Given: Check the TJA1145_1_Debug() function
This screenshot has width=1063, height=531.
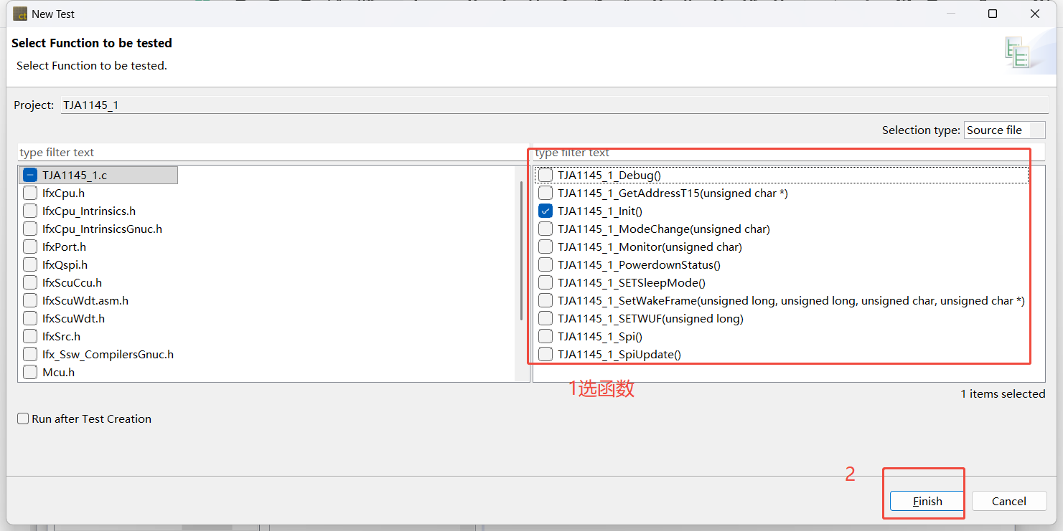Looking at the screenshot, I should pos(545,175).
